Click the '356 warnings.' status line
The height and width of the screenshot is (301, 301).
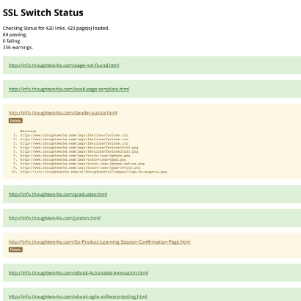pos(18,47)
